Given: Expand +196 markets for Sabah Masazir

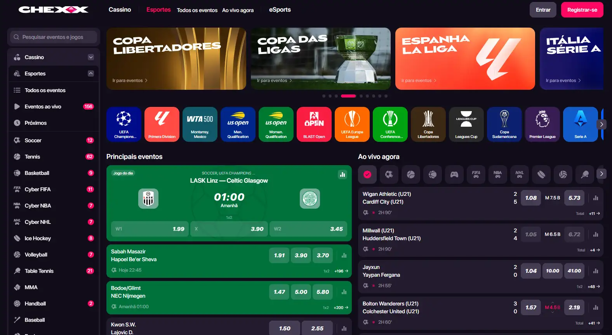Looking at the screenshot, I should click(x=341, y=271).
